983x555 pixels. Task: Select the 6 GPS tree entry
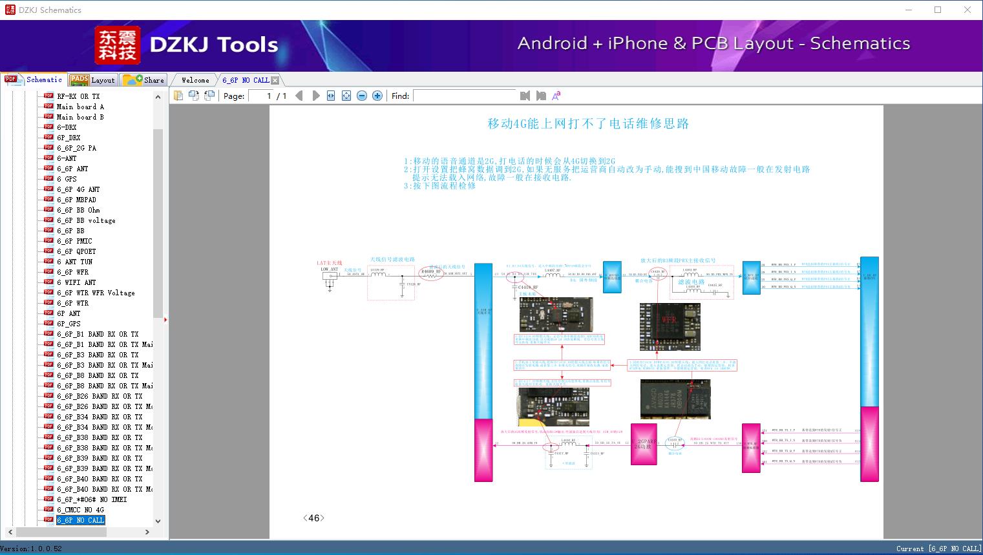(x=67, y=179)
